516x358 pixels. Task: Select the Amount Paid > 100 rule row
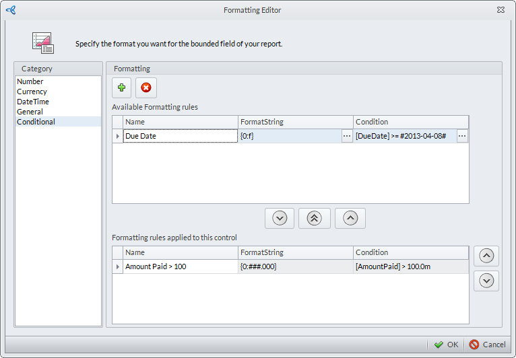pos(180,266)
